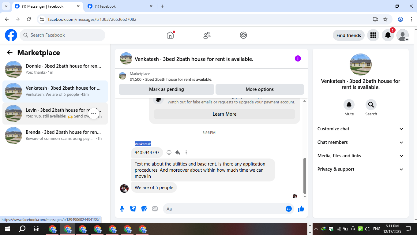417x235 pixels.
Task: Open the Facebook menu grid icon
Action: [373, 35]
